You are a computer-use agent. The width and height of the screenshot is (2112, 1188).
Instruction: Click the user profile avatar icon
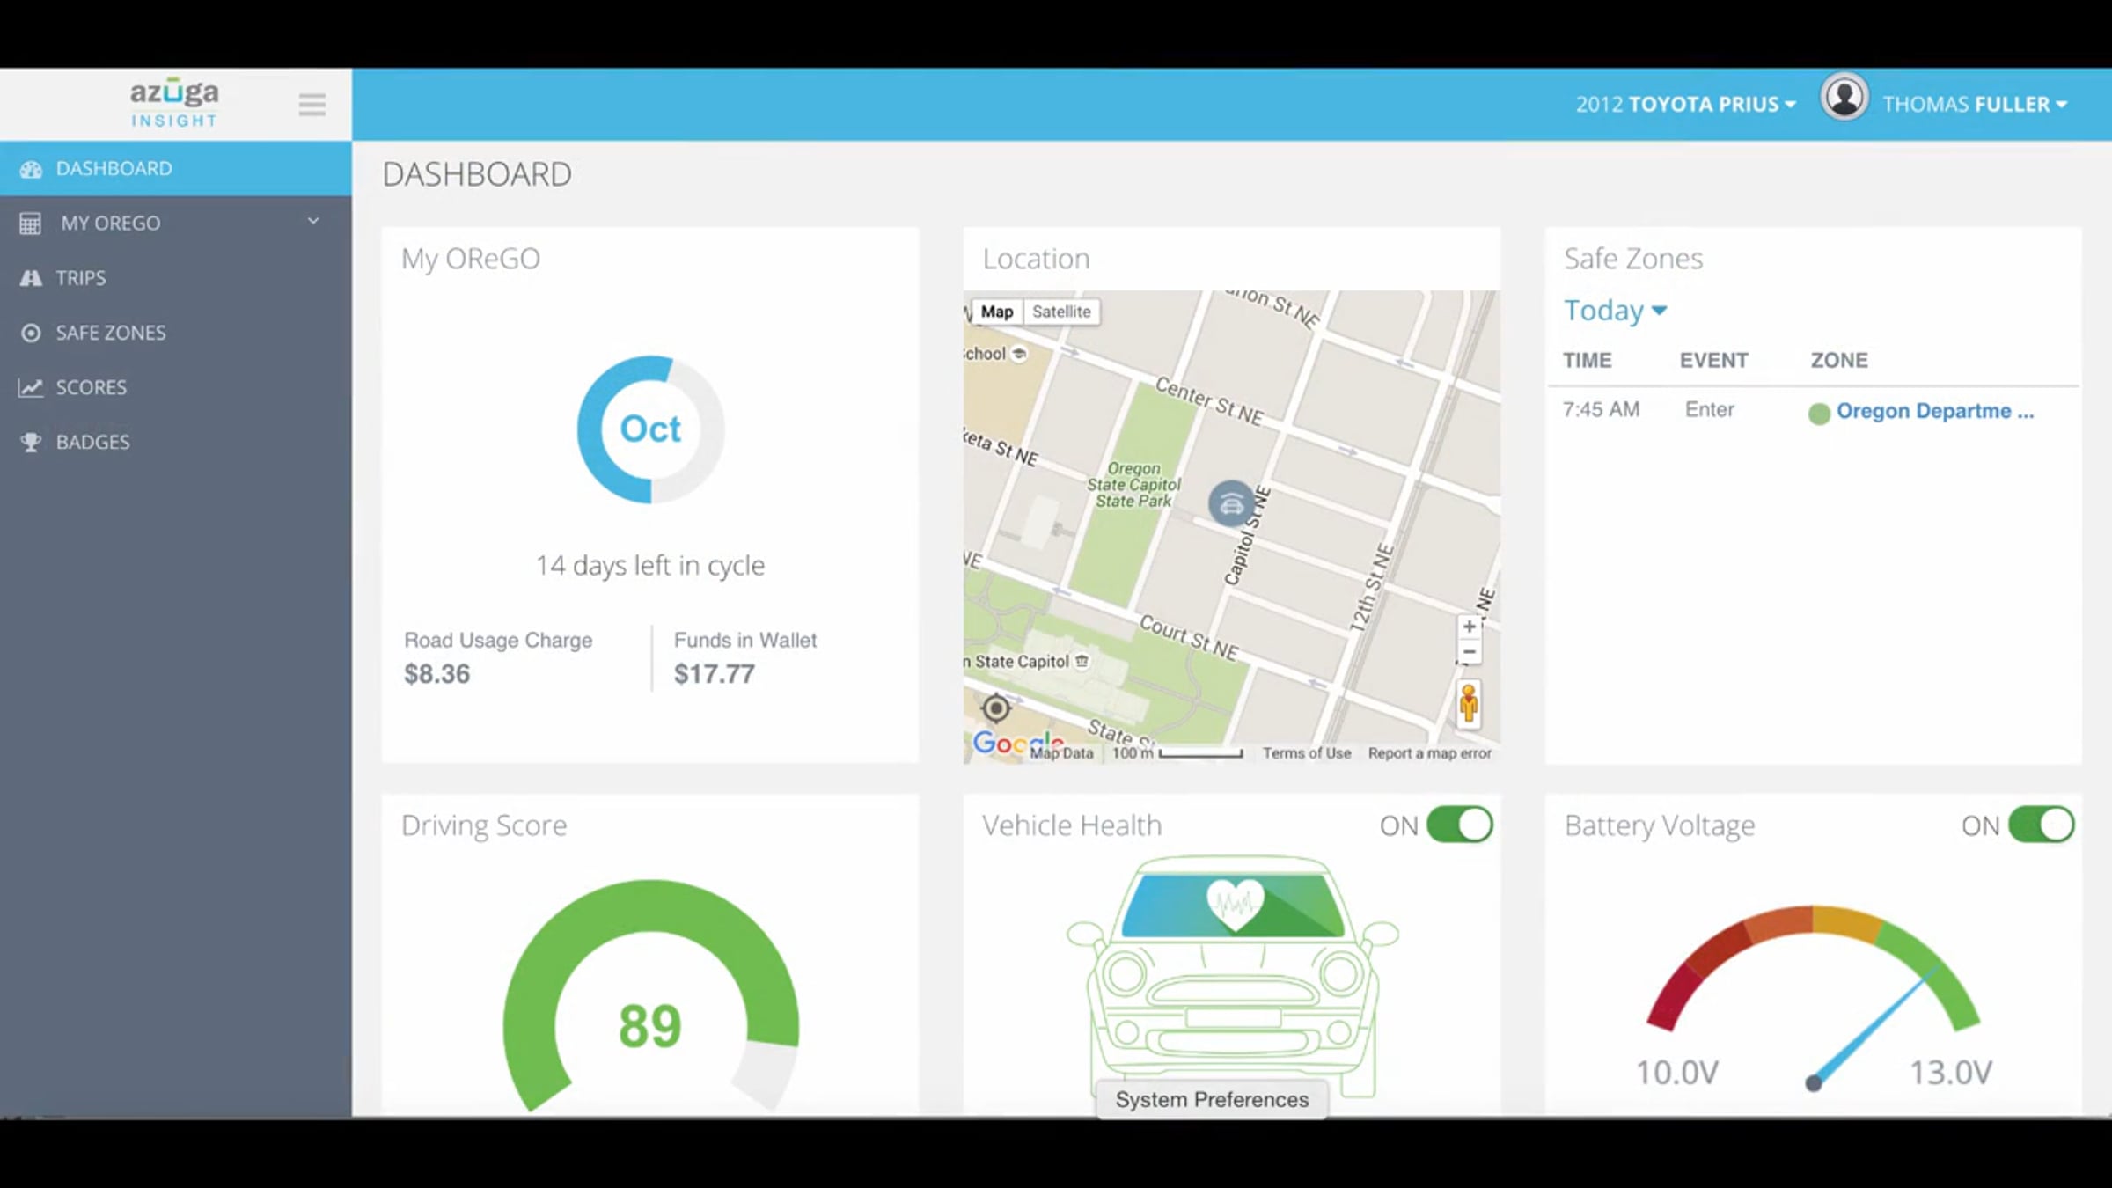[x=1844, y=98]
